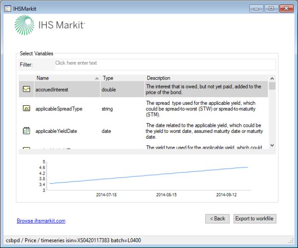The height and width of the screenshot is (248, 298).
Task: Click the applicableSpreadType string type icon
Action: (x=26, y=109)
